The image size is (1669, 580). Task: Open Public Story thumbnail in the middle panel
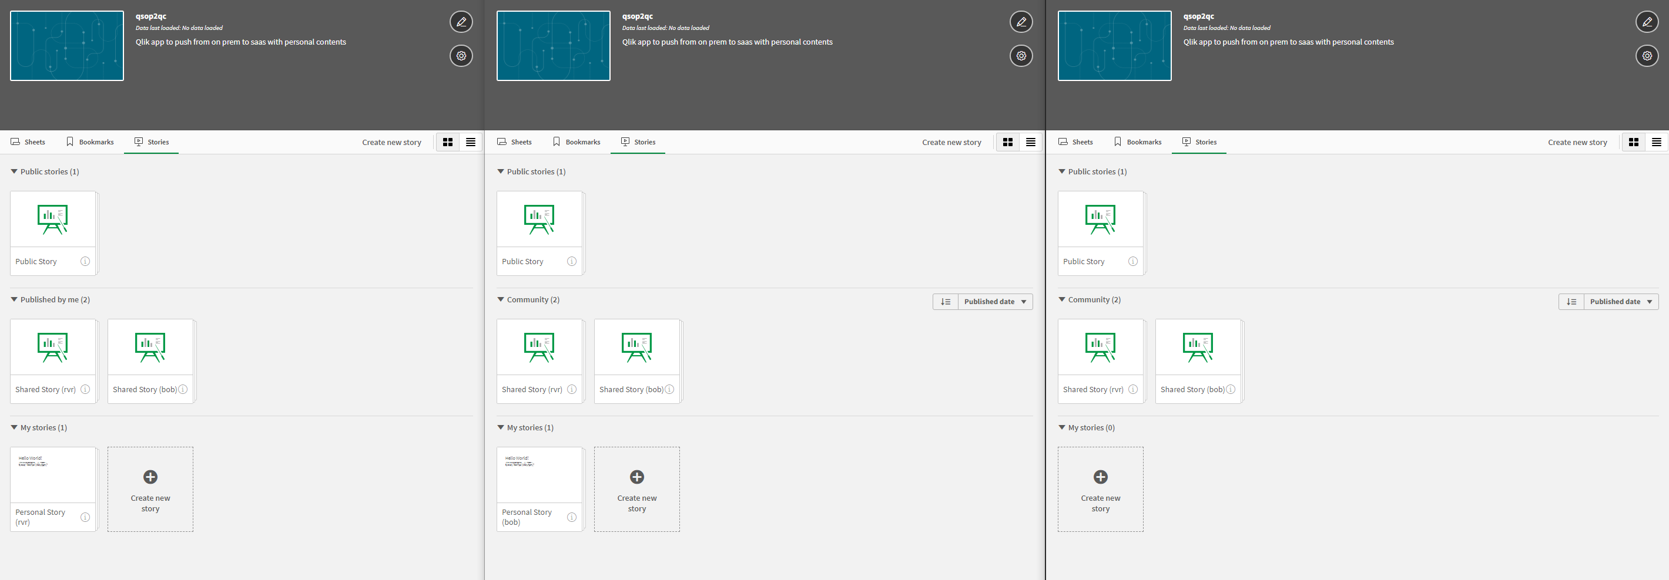coord(539,220)
